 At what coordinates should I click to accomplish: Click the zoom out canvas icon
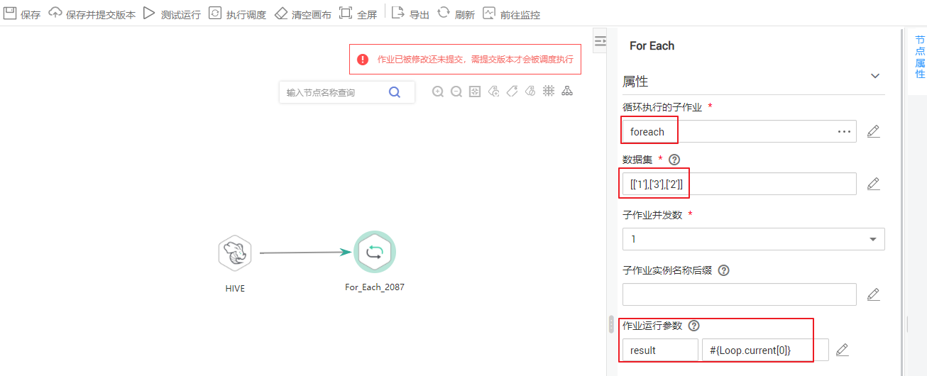click(x=456, y=92)
